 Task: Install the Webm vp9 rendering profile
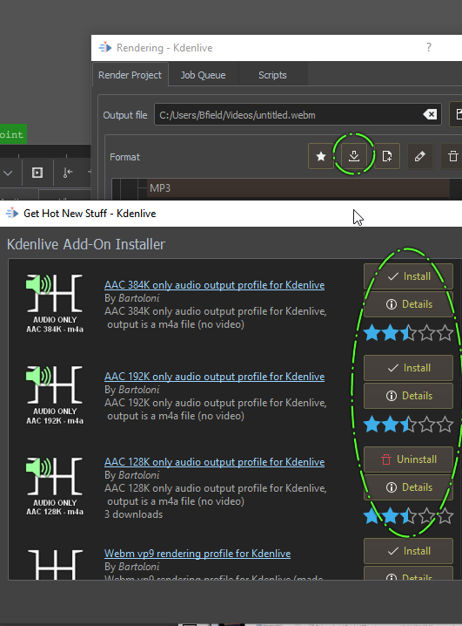[x=408, y=551]
